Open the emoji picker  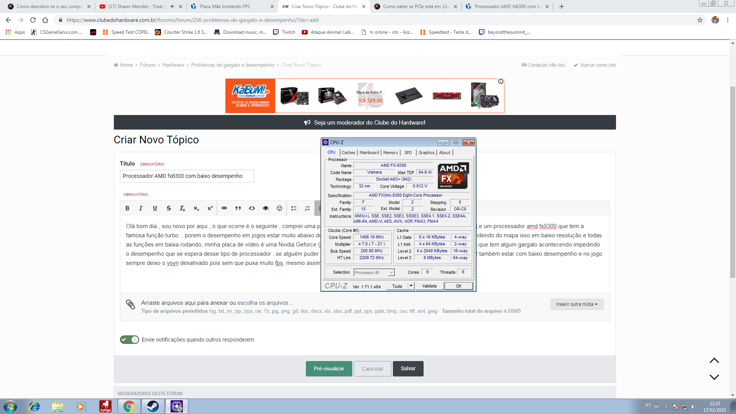coord(279,208)
